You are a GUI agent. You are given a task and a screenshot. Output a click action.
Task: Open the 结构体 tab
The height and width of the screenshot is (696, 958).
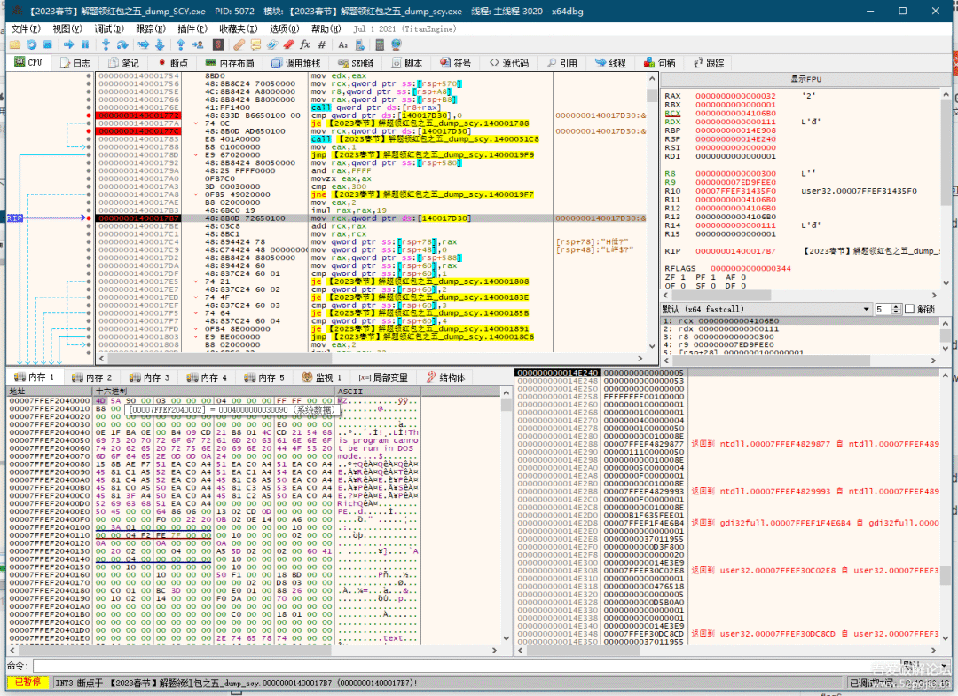click(x=446, y=377)
